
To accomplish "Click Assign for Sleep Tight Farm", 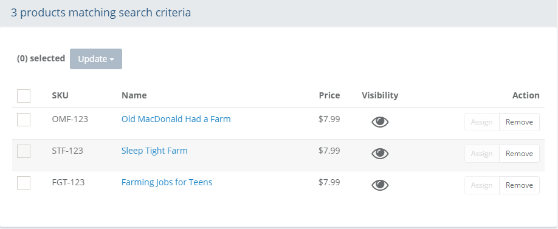I will coord(482,154).
